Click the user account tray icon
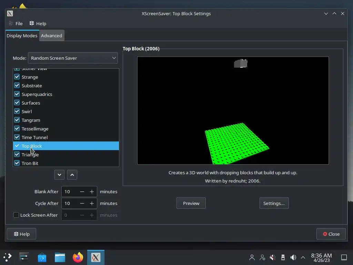This screenshot has height=265, width=353. pyautogui.click(x=252, y=257)
